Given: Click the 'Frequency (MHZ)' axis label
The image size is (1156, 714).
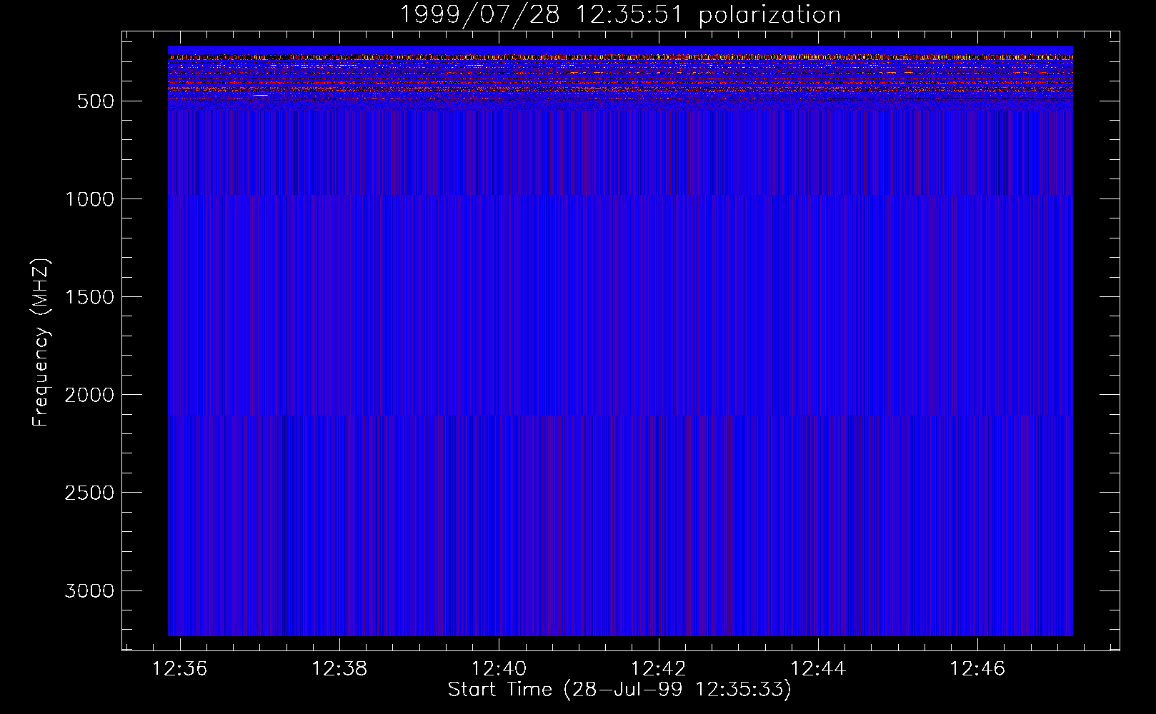Looking at the screenshot, I should tap(41, 342).
